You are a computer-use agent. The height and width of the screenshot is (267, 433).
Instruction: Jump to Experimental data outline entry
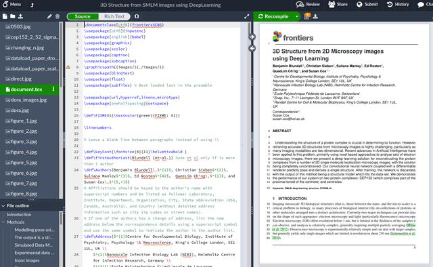point(35,253)
